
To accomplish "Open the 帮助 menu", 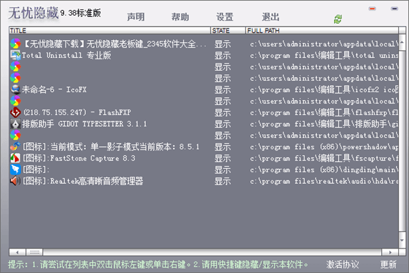I will 180,17.
